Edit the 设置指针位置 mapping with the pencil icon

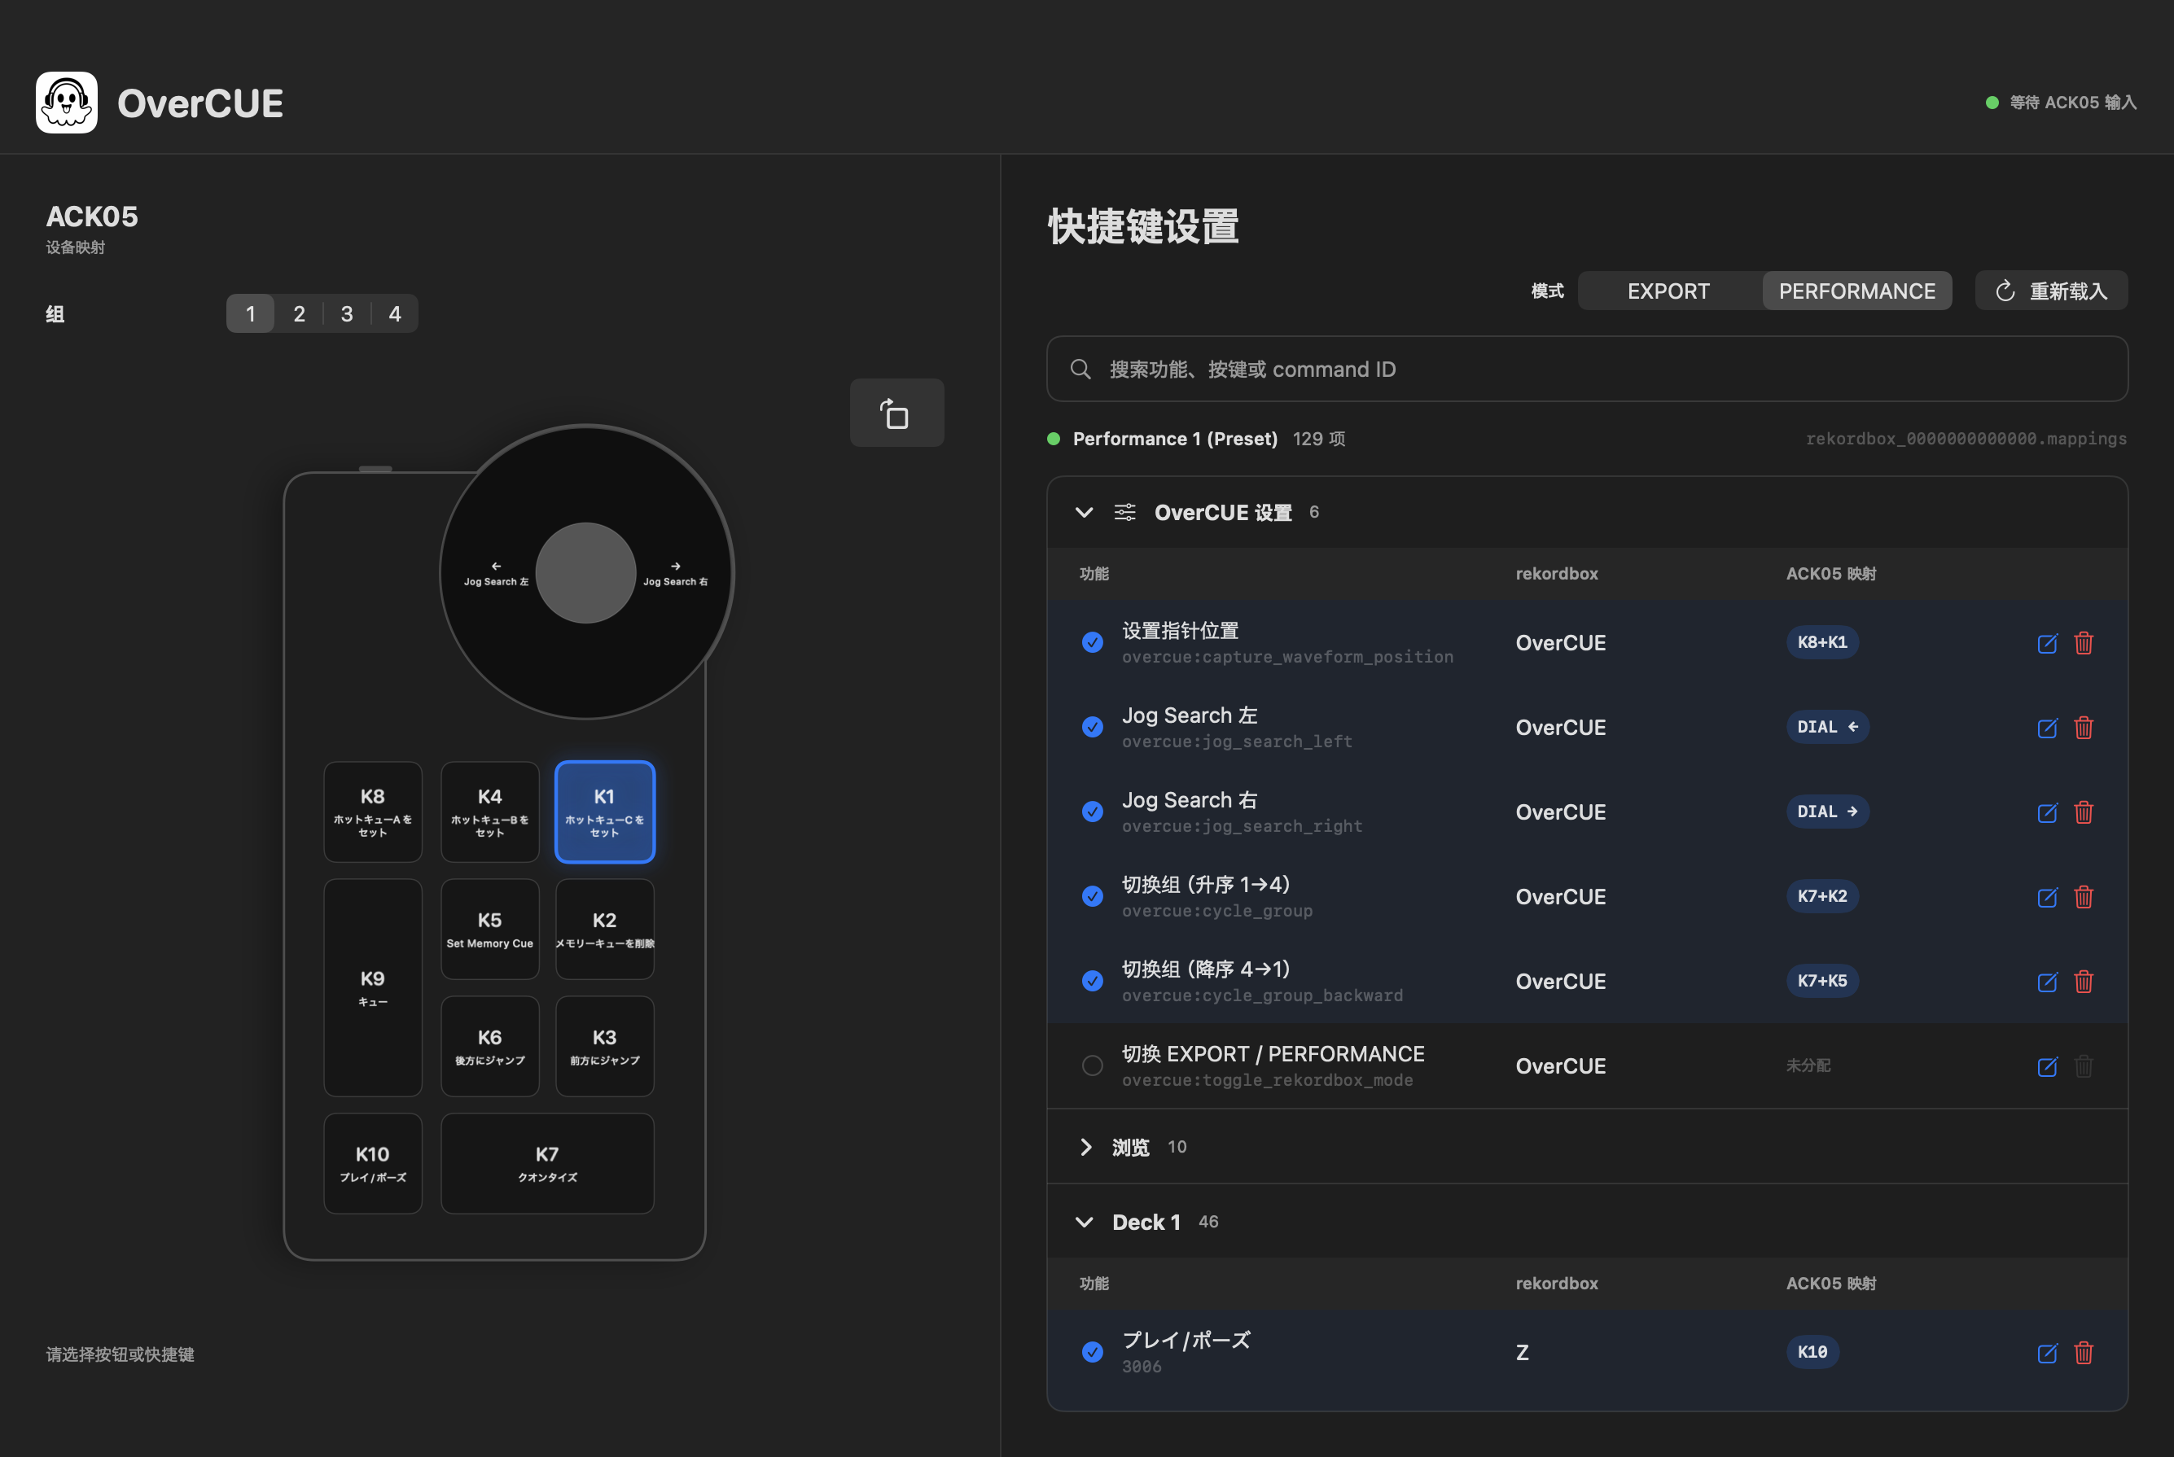point(2047,643)
